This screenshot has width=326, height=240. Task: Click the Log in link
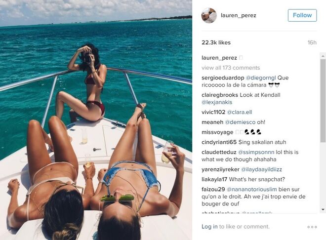pyautogui.click(x=209, y=227)
